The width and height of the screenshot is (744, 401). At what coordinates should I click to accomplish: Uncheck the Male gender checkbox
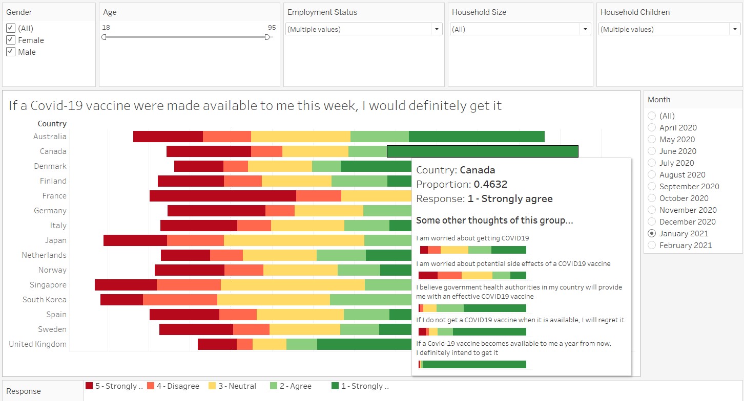[11, 52]
